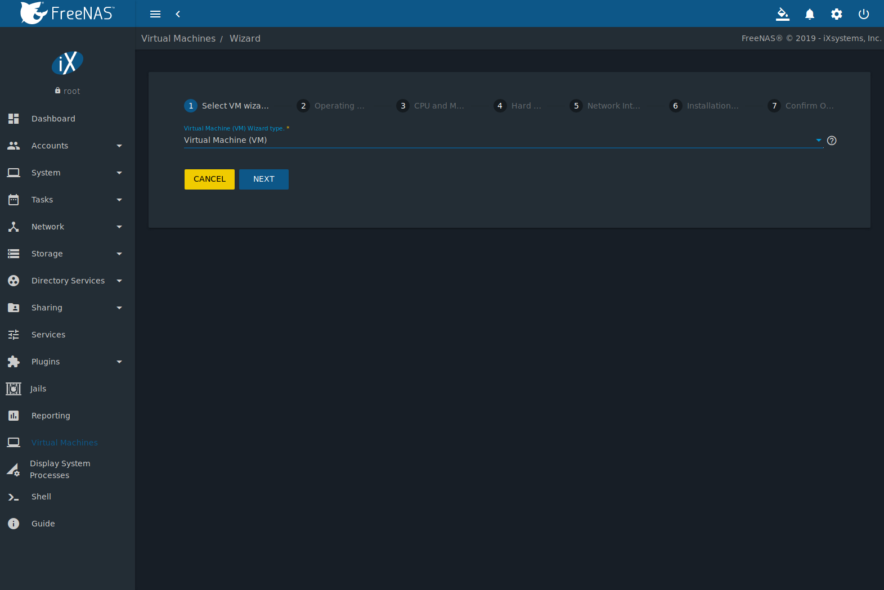Click the Wizard breadcrumb
This screenshot has height=590, width=884.
coord(245,39)
